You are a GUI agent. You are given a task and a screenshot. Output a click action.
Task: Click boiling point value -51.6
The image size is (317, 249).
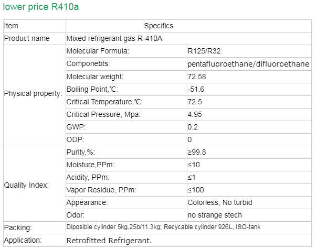pyautogui.click(x=196, y=89)
